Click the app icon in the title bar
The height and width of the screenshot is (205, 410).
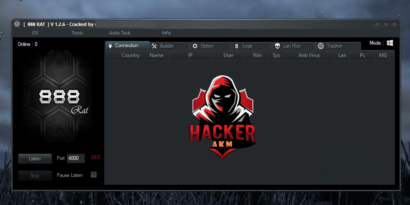pos(17,24)
